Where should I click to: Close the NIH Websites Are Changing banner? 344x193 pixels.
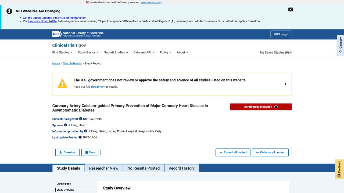pos(291,9)
